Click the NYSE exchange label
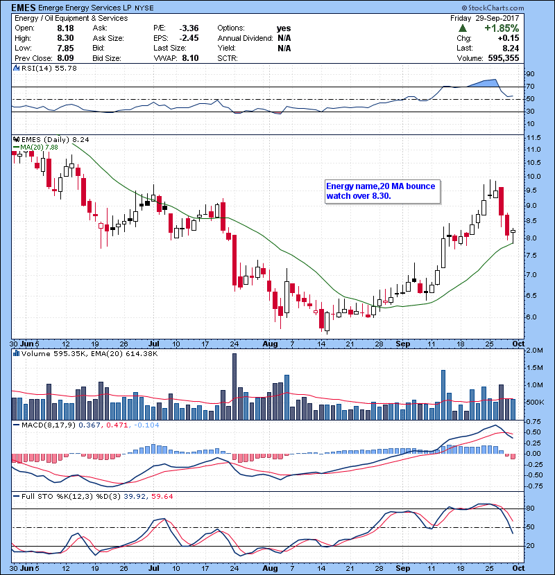Screen dimensions: 555x575 pyautogui.click(x=144, y=8)
